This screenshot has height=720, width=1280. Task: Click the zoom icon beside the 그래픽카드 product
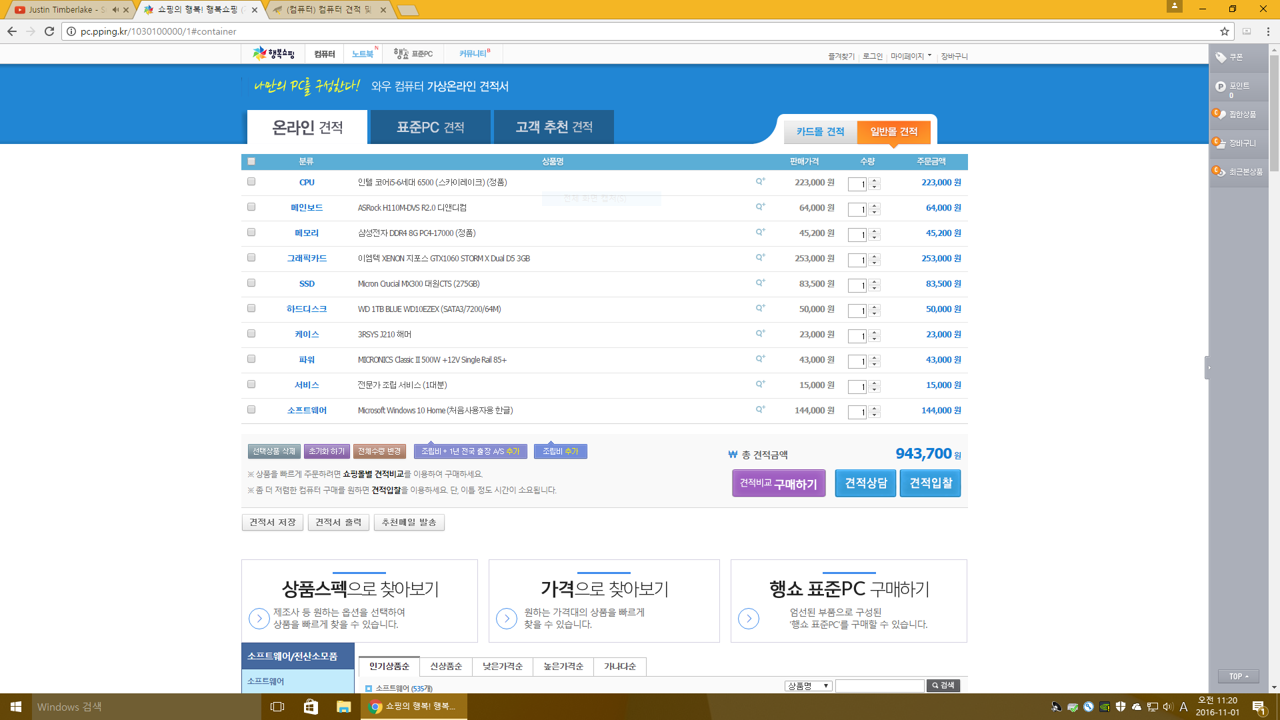click(760, 257)
